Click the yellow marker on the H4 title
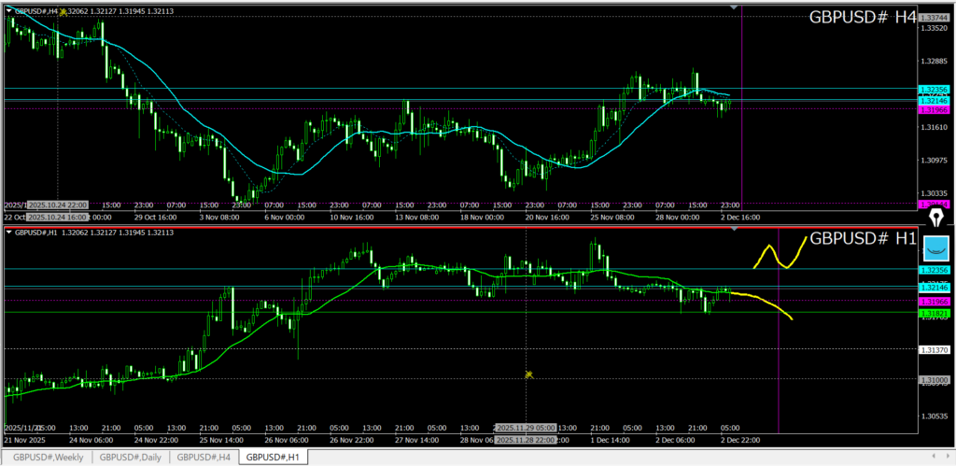The width and height of the screenshot is (956, 466). (x=63, y=12)
